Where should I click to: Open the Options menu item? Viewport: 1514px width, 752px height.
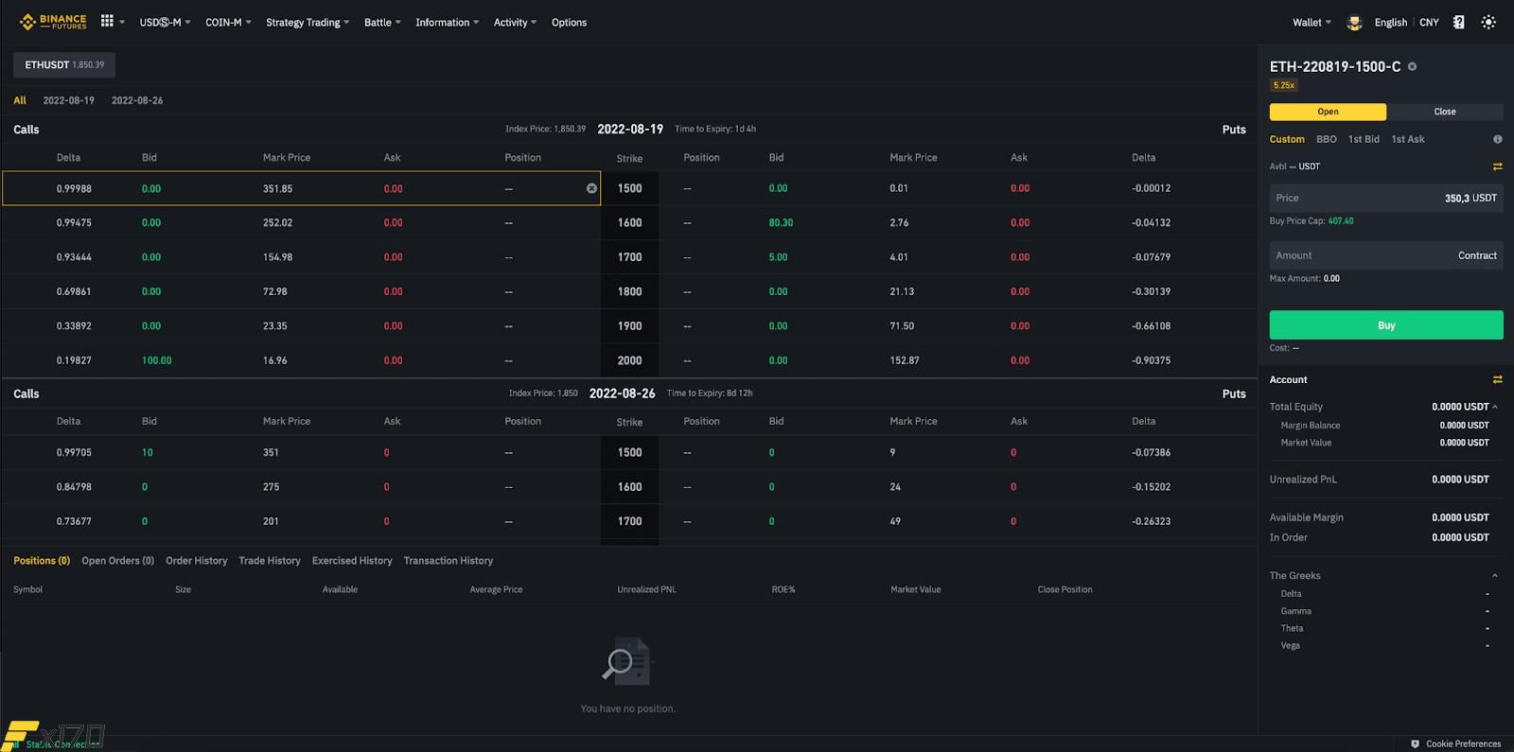[569, 23]
